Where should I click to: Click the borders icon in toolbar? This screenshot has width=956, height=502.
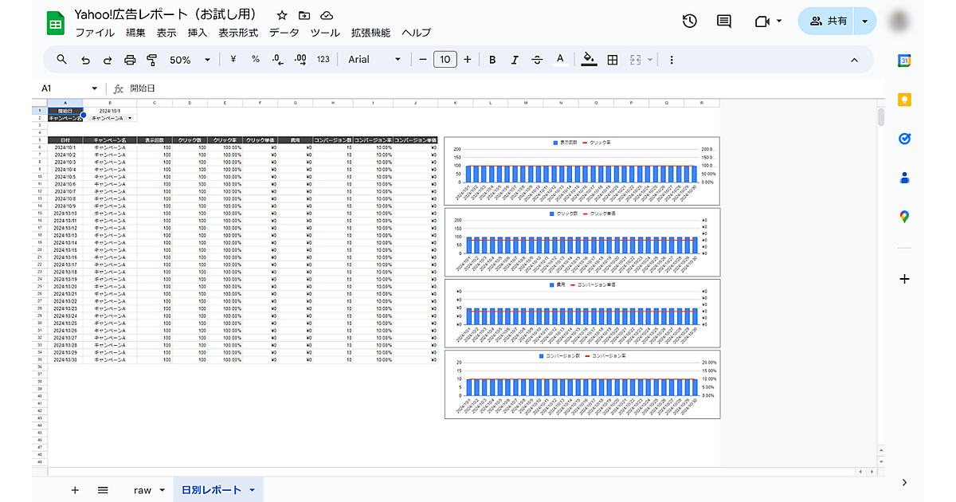pyautogui.click(x=613, y=60)
